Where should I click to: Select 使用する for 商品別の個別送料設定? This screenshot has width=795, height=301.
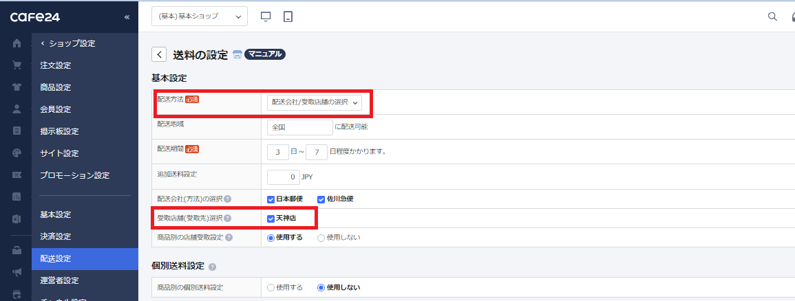271,287
